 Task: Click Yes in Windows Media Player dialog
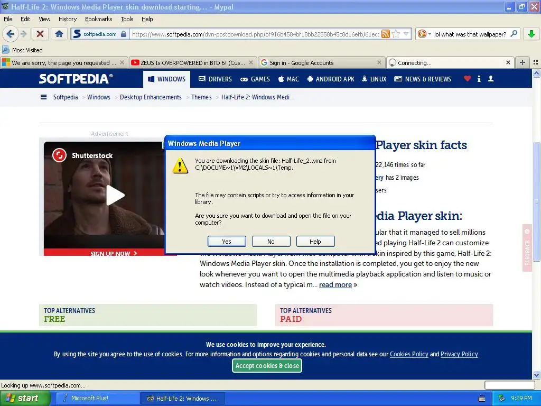227,241
